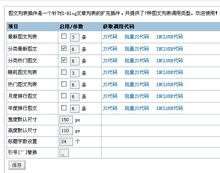Open JS代码 link for 随机图文列表
Screen dimensions: 220x173
tap(110, 72)
